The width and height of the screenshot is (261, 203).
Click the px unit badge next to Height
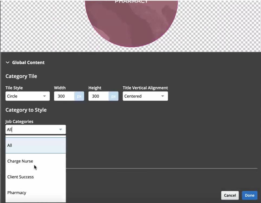point(114,96)
